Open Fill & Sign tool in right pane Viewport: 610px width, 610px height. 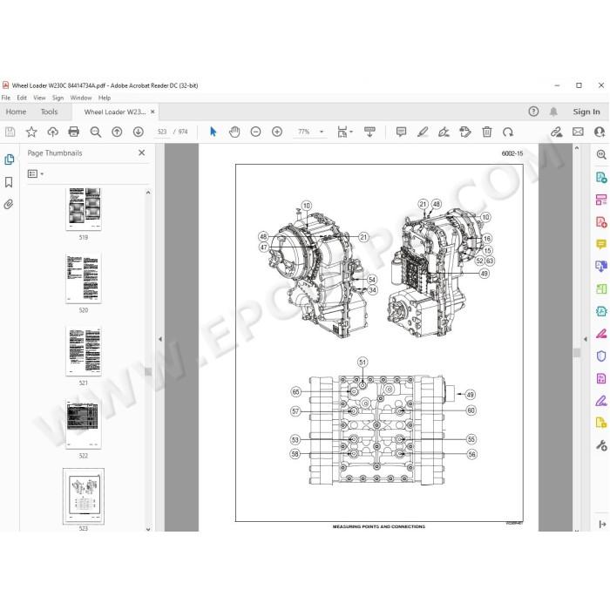point(601,401)
